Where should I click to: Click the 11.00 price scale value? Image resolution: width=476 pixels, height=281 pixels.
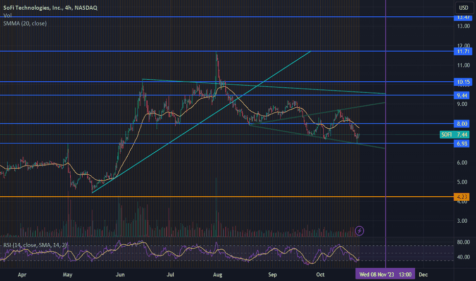[x=463, y=65]
